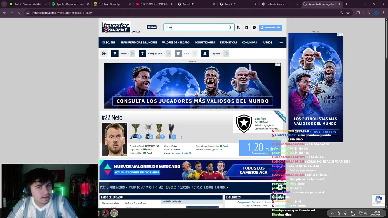
Task: Open Estadísticas menu
Action: 229,42
